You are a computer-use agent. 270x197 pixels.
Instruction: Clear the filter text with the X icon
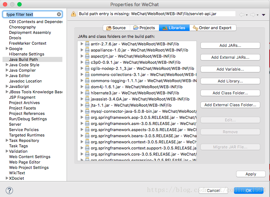(x=59, y=14)
